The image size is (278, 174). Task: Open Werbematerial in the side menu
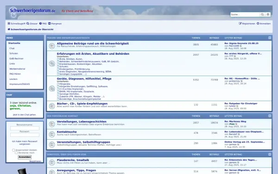[x=17, y=69]
